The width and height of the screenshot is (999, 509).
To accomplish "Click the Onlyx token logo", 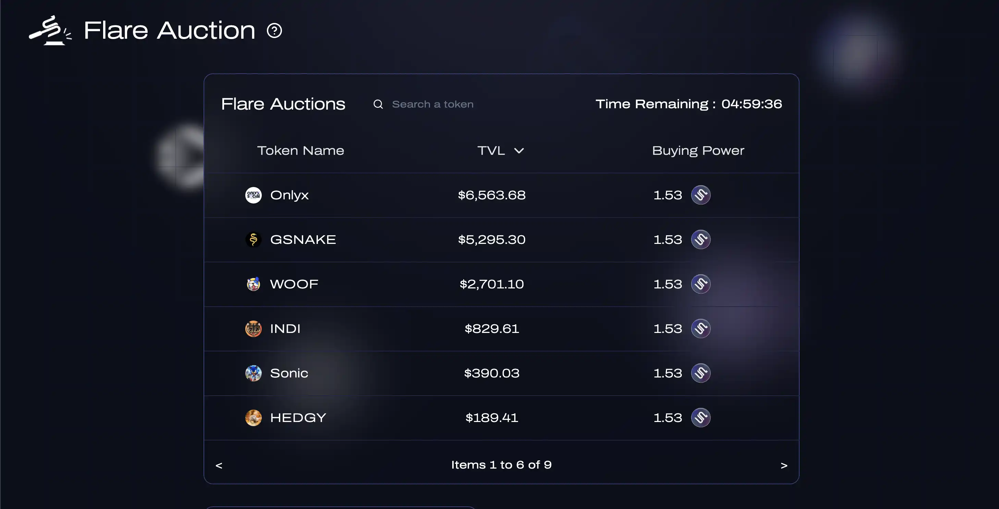I will [253, 195].
